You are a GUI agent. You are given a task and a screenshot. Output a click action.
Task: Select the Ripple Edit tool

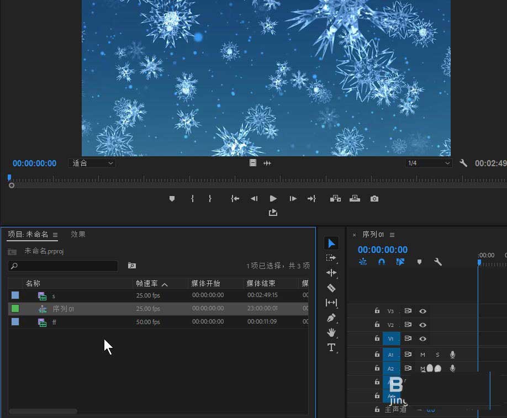[x=331, y=273]
